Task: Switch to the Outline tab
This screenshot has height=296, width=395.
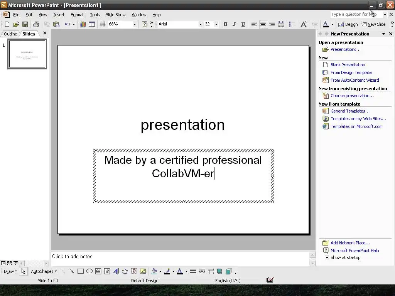Action: [x=10, y=34]
